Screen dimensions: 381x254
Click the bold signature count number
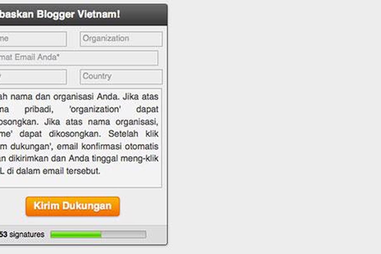point(3,235)
